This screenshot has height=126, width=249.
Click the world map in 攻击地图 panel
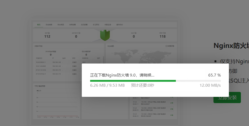[x=141, y=57]
